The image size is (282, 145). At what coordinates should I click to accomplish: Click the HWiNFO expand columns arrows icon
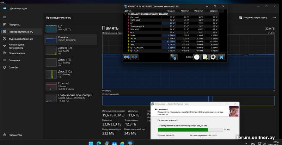tap(127, 57)
